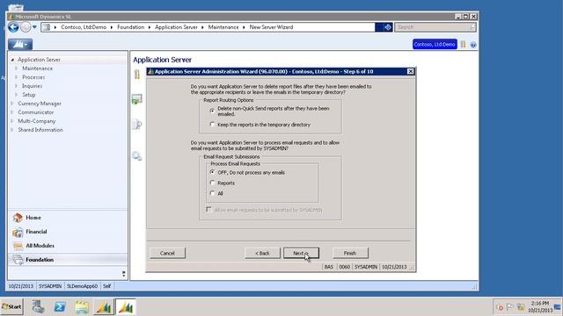563x316 pixels.
Task: Switch to the active Dynamics SL taskbar icon
Action: coord(125,307)
